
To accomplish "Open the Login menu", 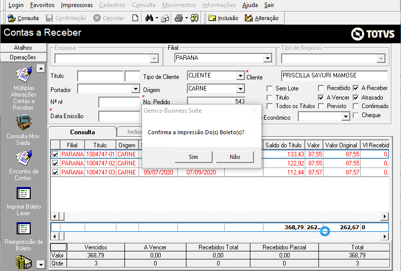I will (x=16, y=5).
